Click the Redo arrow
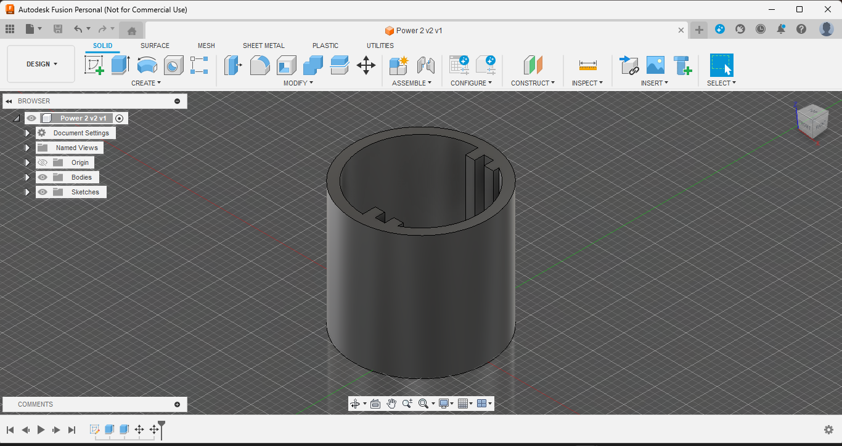The height and width of the screenshot is (446, 842). click(102, 29)
